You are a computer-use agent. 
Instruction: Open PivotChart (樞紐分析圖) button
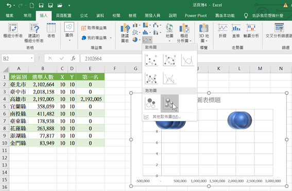coord(184,33)
